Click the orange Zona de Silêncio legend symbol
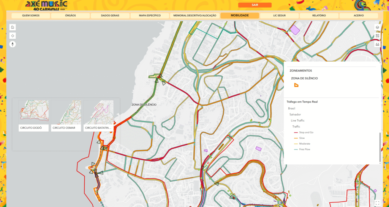Image resolution: width=389 pixels, height=207 pixels. (x=296, y=85)
